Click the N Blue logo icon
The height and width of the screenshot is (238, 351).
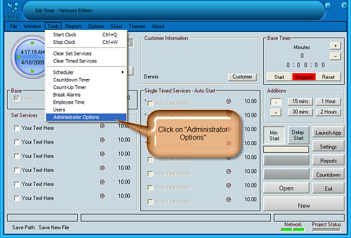pos(12,11)
